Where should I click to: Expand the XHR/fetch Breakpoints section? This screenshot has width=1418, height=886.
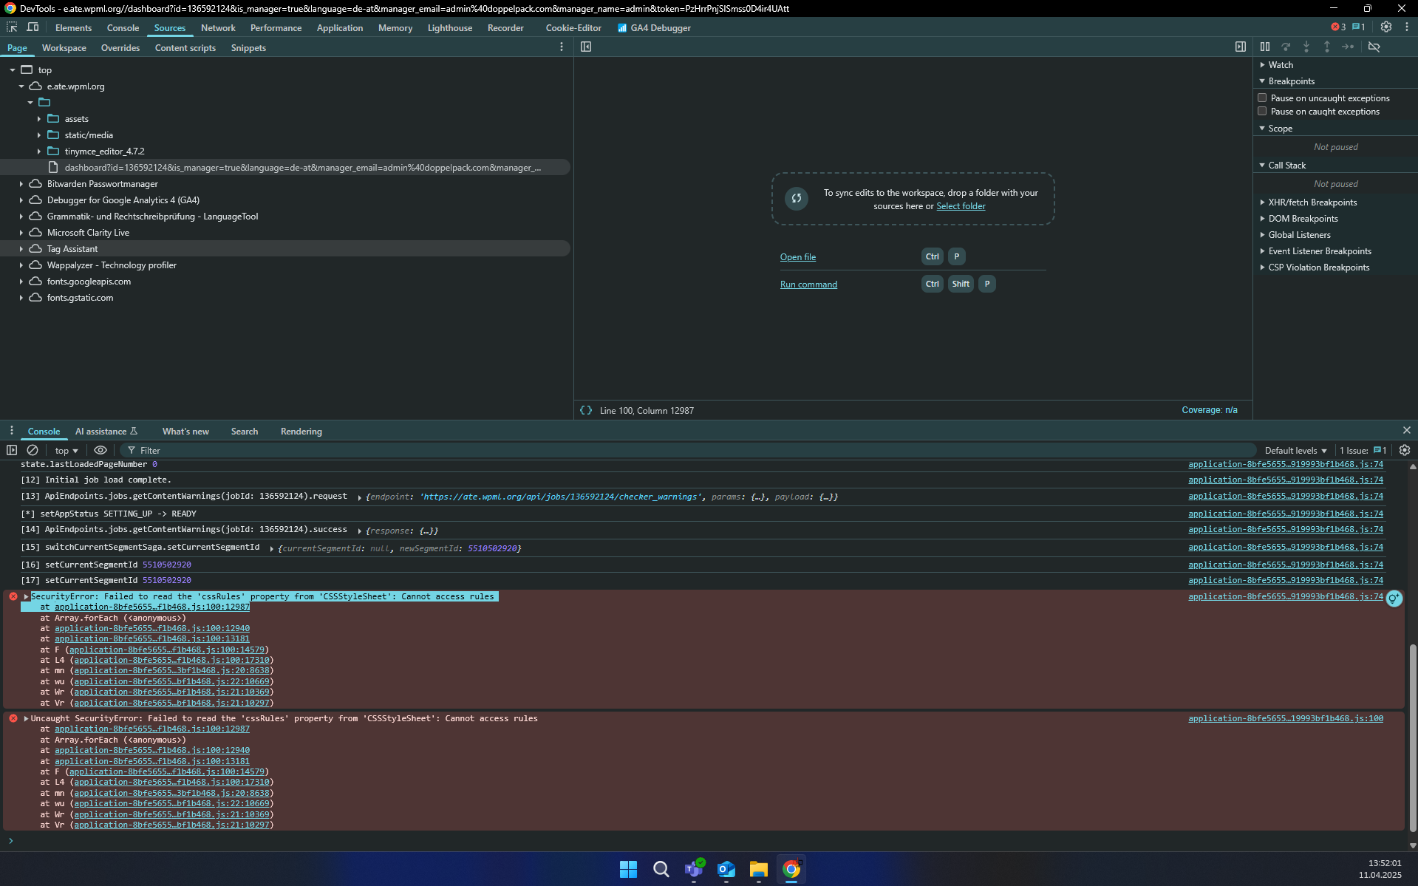(1312, 202)
